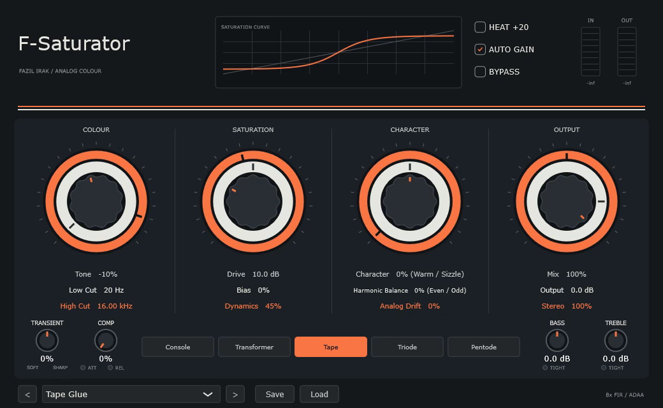663x408 pixels.
Task: Select the Transformer saturation mode
Action: point(254,347)
